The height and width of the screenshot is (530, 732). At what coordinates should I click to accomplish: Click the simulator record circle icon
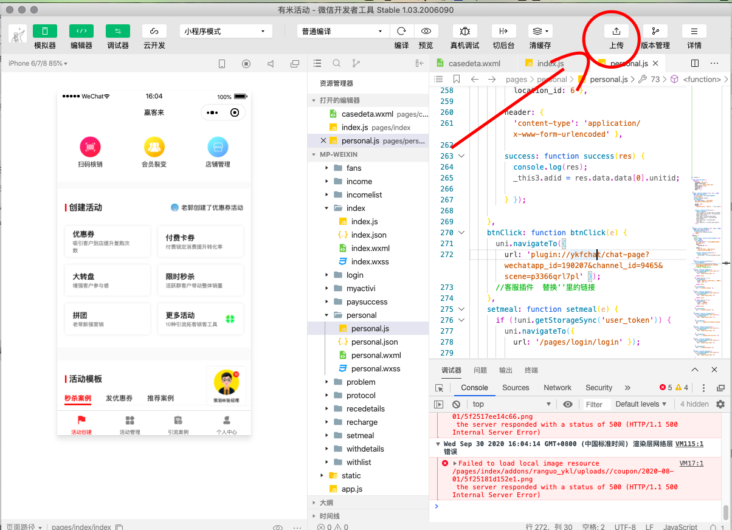pyautogui.click(x=246, y=64)
